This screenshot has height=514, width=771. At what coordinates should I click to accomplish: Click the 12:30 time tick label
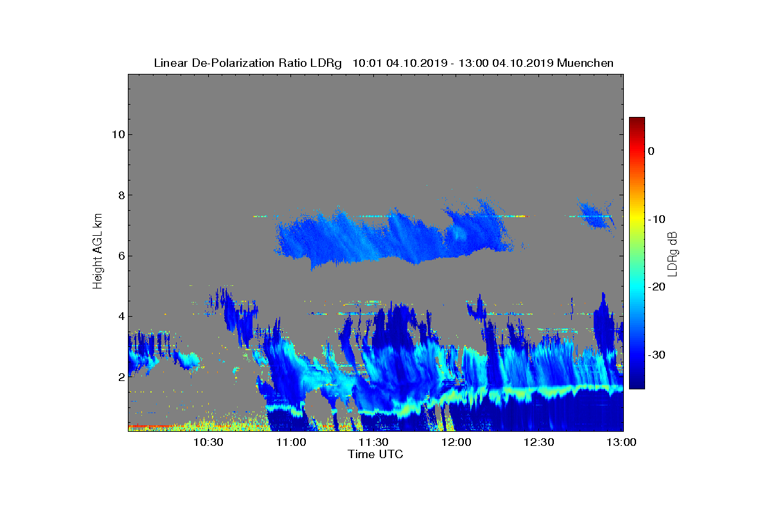point(539,442)
